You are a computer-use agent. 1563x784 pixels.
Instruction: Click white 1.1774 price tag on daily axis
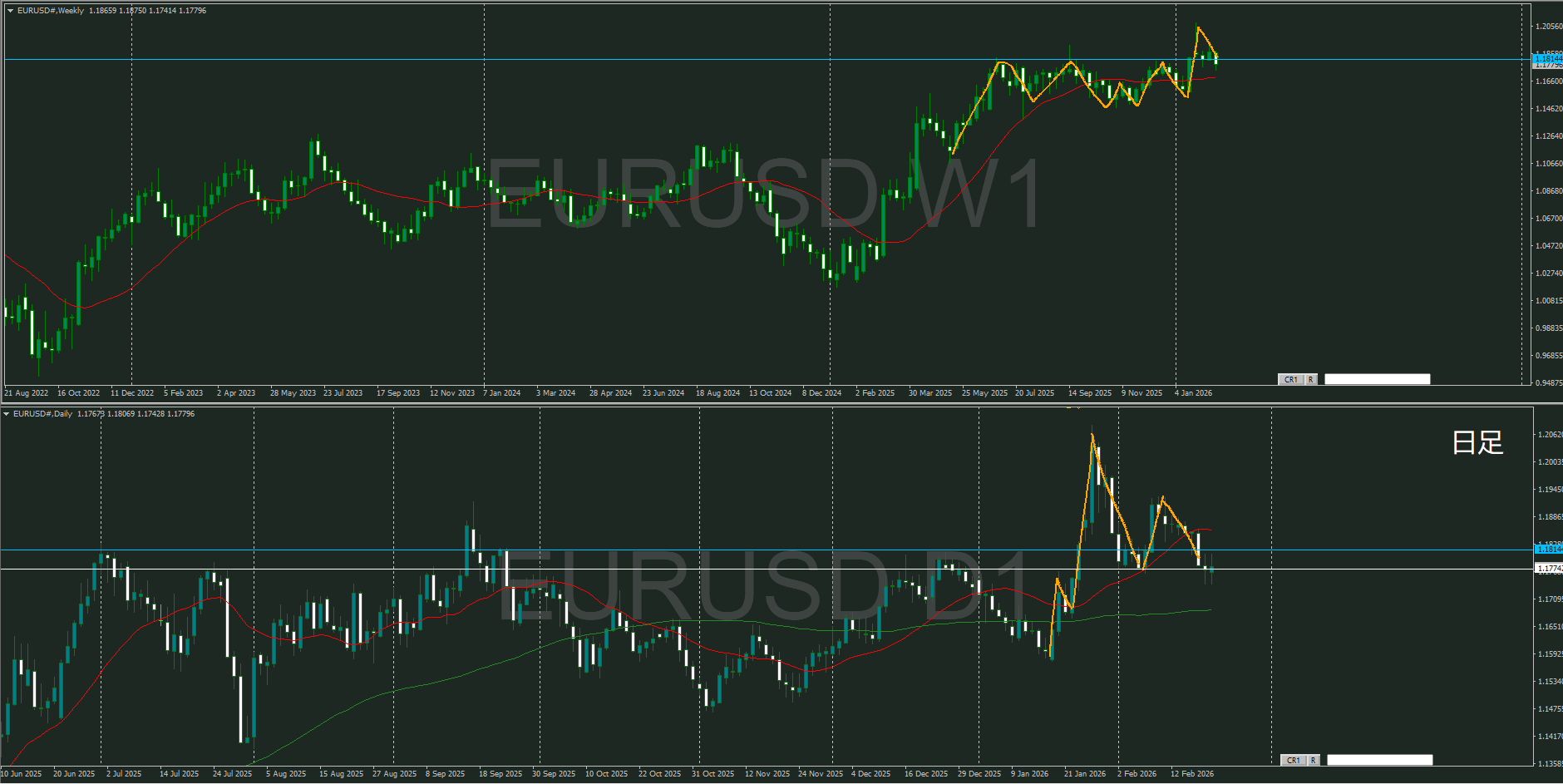click(x=1547, y=569)
